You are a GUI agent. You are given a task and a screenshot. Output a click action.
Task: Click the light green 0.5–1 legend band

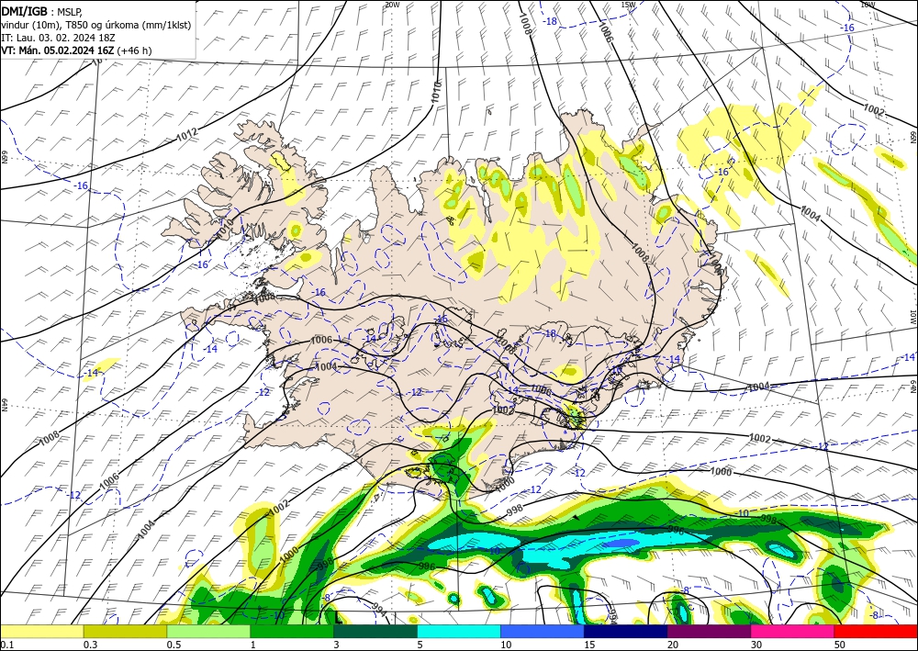[208, 632]
